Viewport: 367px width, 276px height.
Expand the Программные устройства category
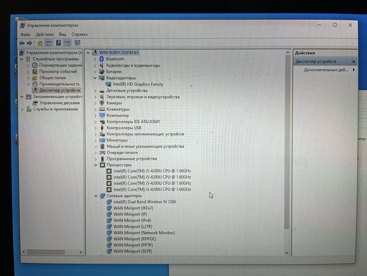click(96, 159)
